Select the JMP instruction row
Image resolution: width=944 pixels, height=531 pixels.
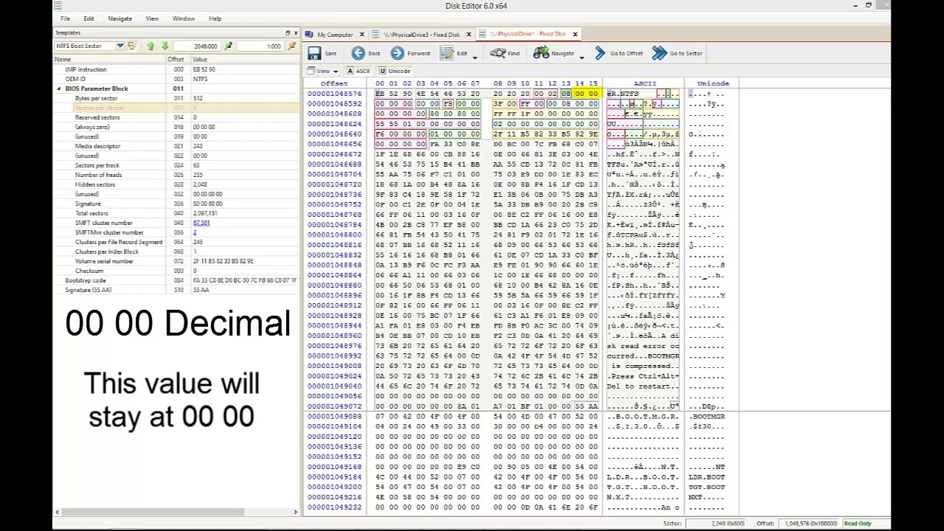[176, 69]
